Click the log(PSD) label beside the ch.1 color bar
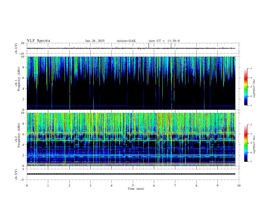This screenshot has width=269, height=208. pyautogui.click(x=254, y=88)
